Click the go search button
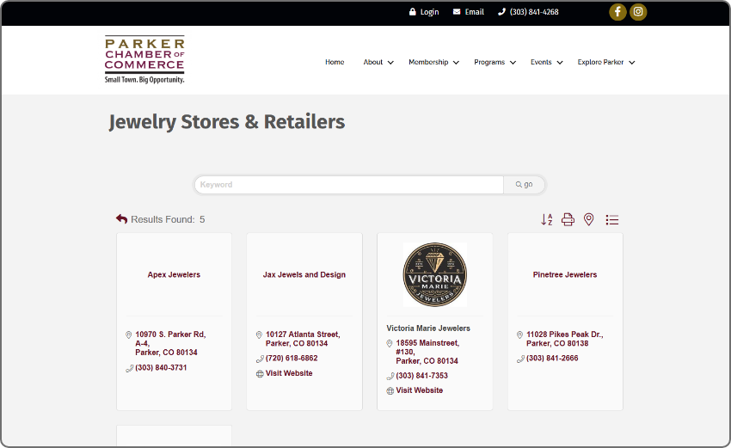Image resolution: width=731 pixels, height=448 pixels. 524,185
